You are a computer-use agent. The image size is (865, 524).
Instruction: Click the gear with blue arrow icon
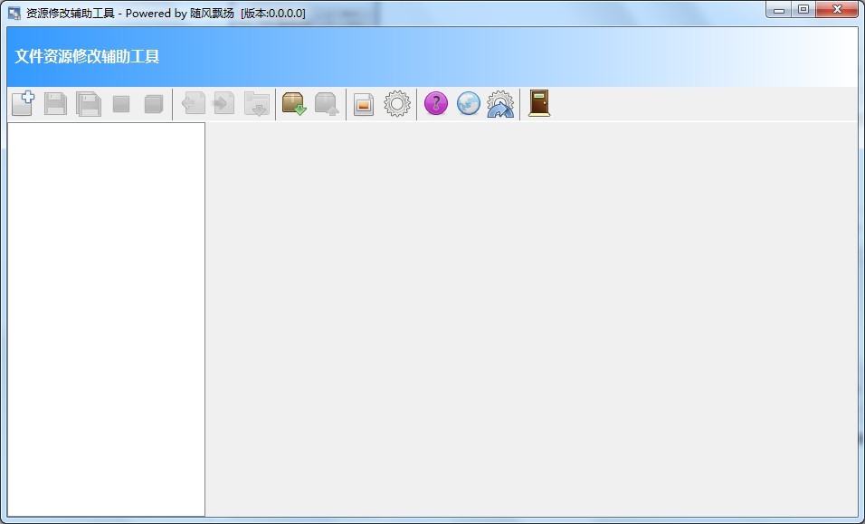[500, 103]
